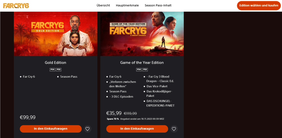Add Game of the Year Edition to Einkaufswagen
Viewport: 282px width, 138px height.
(x=137, y=129)
